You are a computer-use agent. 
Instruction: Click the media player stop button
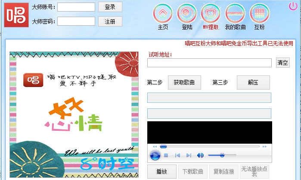point(166,155)
